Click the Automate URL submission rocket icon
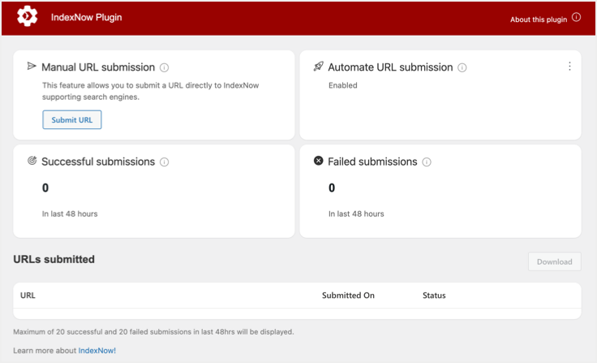This screenshot has width=597, height=363. pyautogui.click(x=318, y=67)
